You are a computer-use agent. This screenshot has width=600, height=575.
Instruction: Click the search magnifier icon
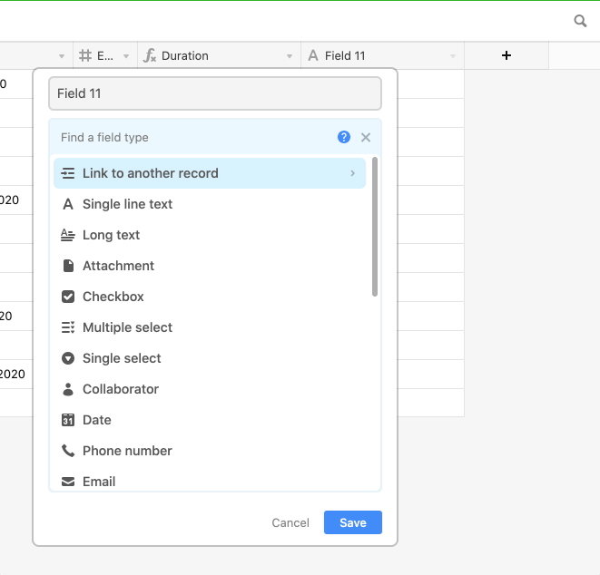tap(580, 21)
